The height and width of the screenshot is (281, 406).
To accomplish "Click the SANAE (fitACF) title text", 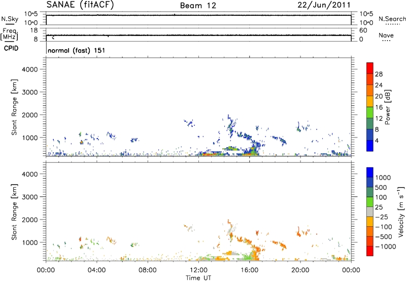I will click(x=80, y=5).
